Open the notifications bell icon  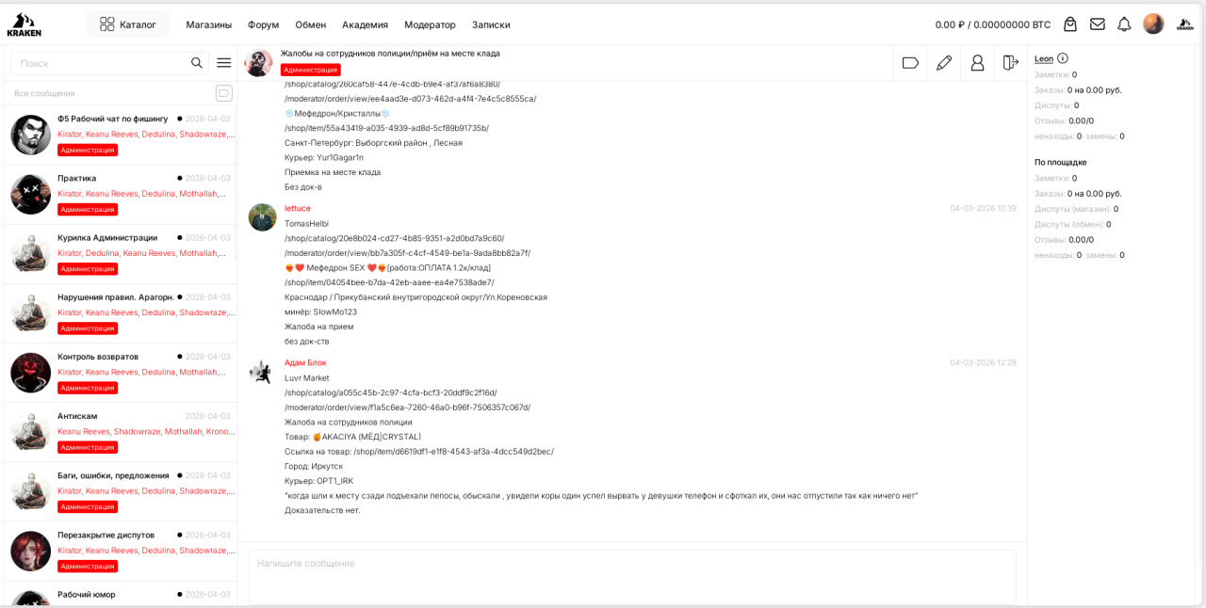click(1124, 24)
